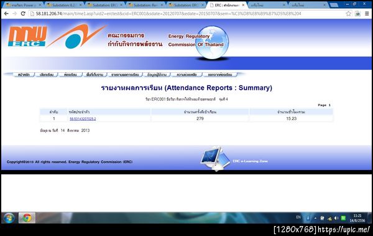Close the active ERC tab

pos(243,5)
